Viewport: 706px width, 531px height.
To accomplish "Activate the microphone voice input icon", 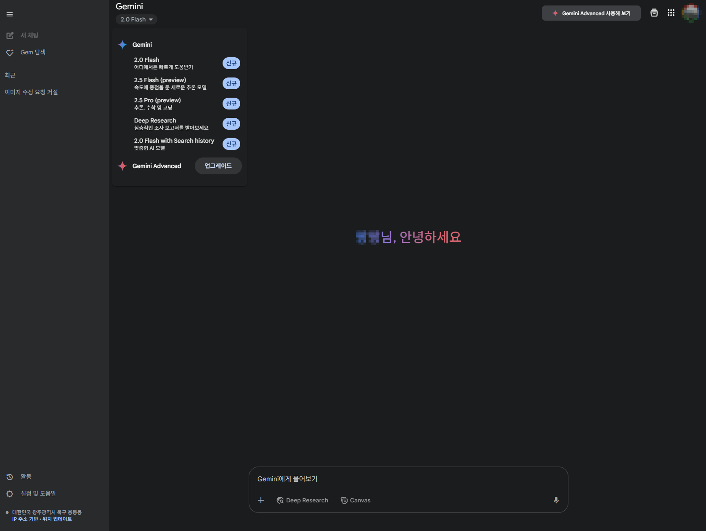I will [x=556, y=500].
